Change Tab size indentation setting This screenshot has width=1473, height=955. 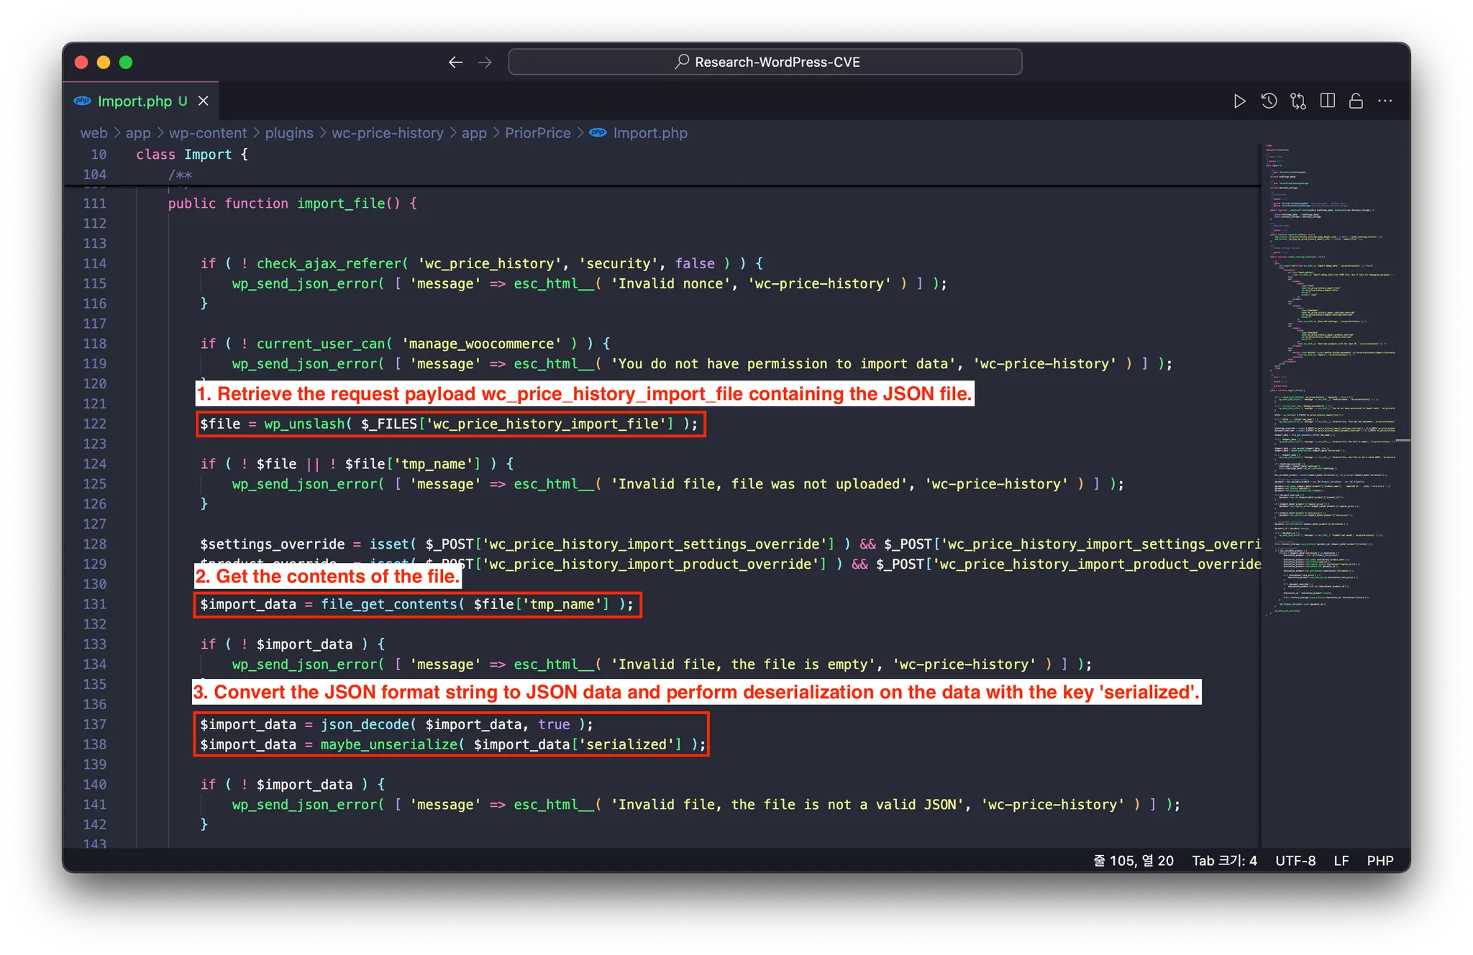pos(1224,861)
